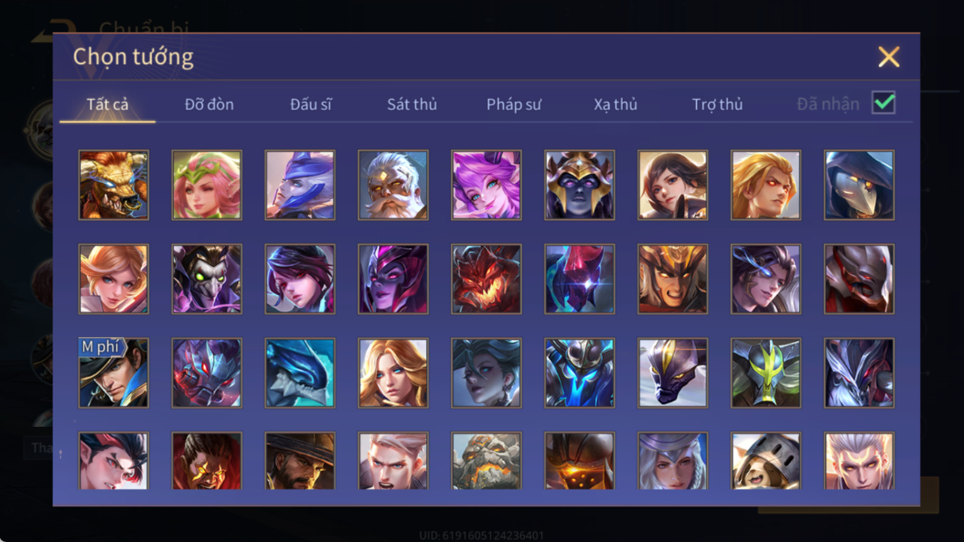Choose the white-bearded old man hero

[x=393, y=185]
